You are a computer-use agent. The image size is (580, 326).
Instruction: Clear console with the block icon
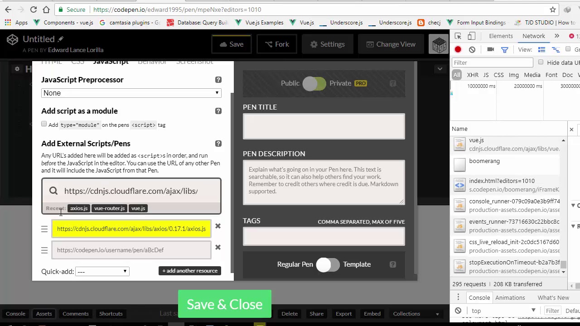tap(458, 311)
